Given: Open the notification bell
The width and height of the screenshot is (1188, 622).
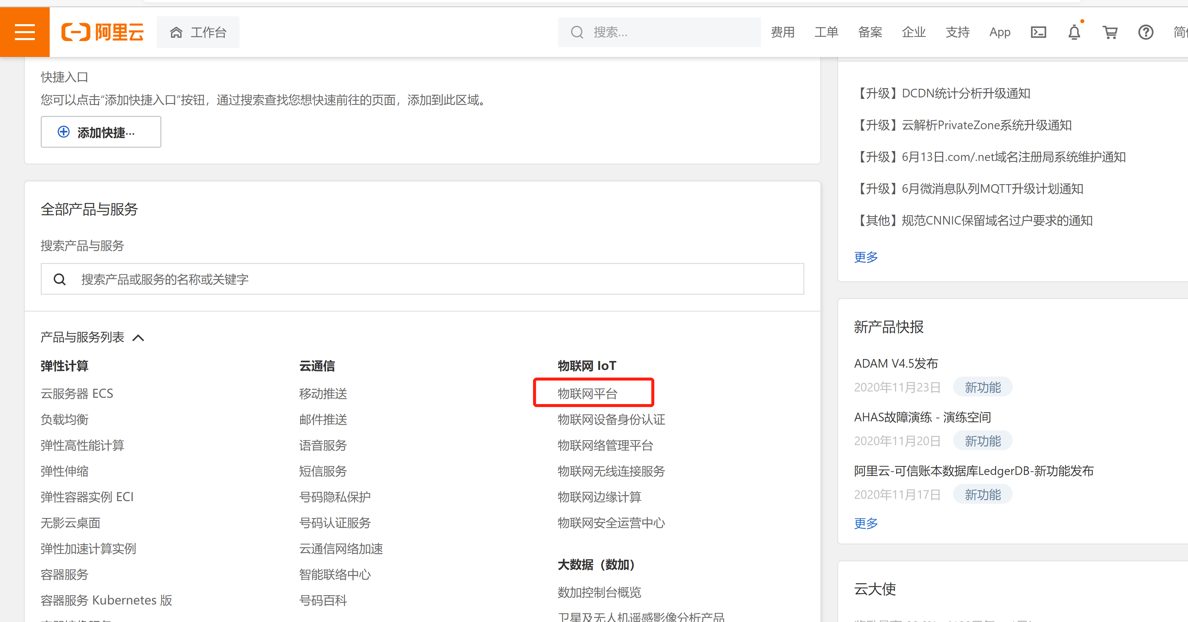Looking at the screenshot, I should point(1074,32).
